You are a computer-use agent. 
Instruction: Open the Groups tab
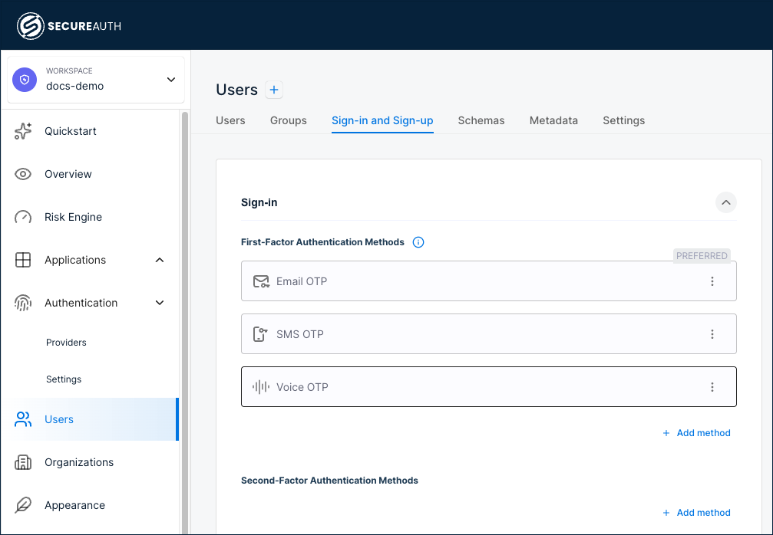pos(288,120)
